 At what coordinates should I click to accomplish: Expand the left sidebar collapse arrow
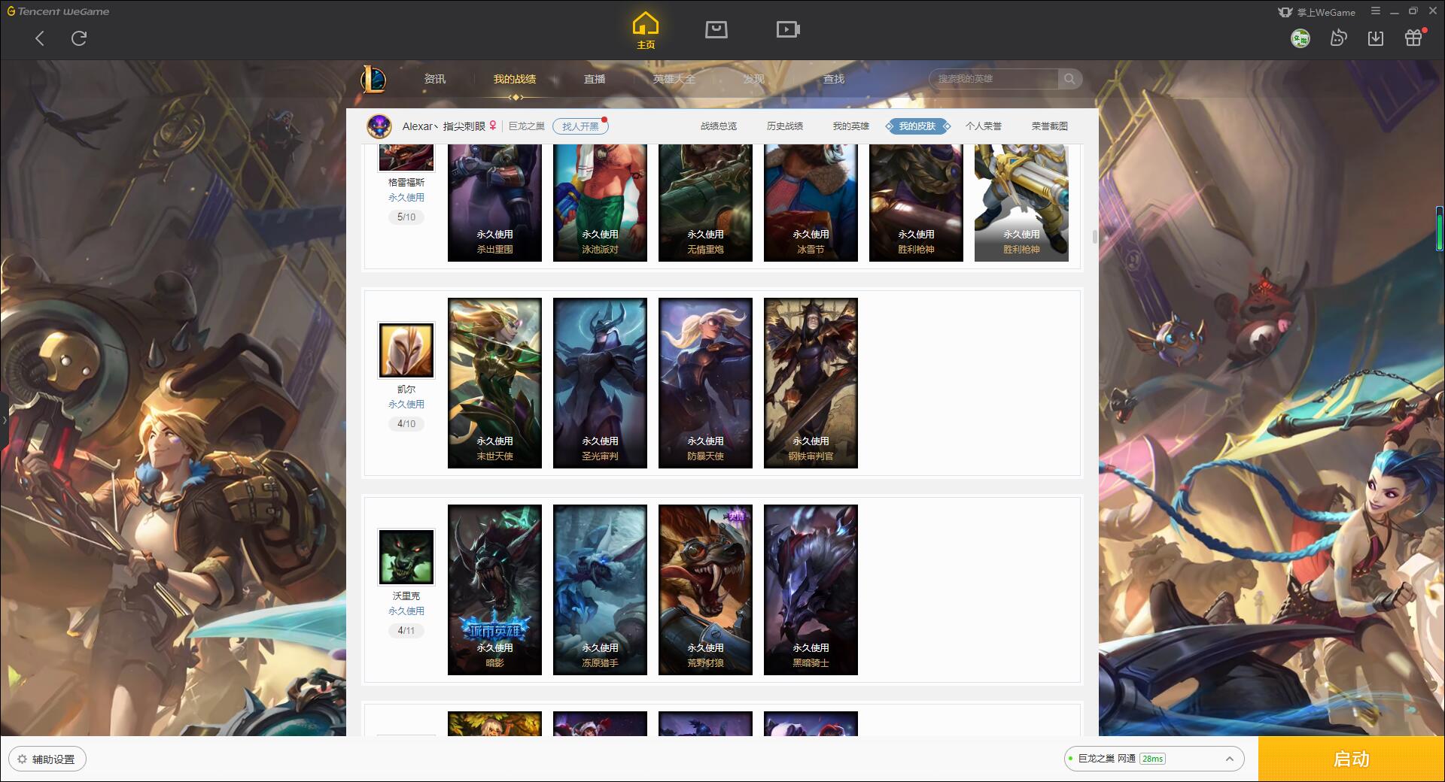(x=4, y=420)
